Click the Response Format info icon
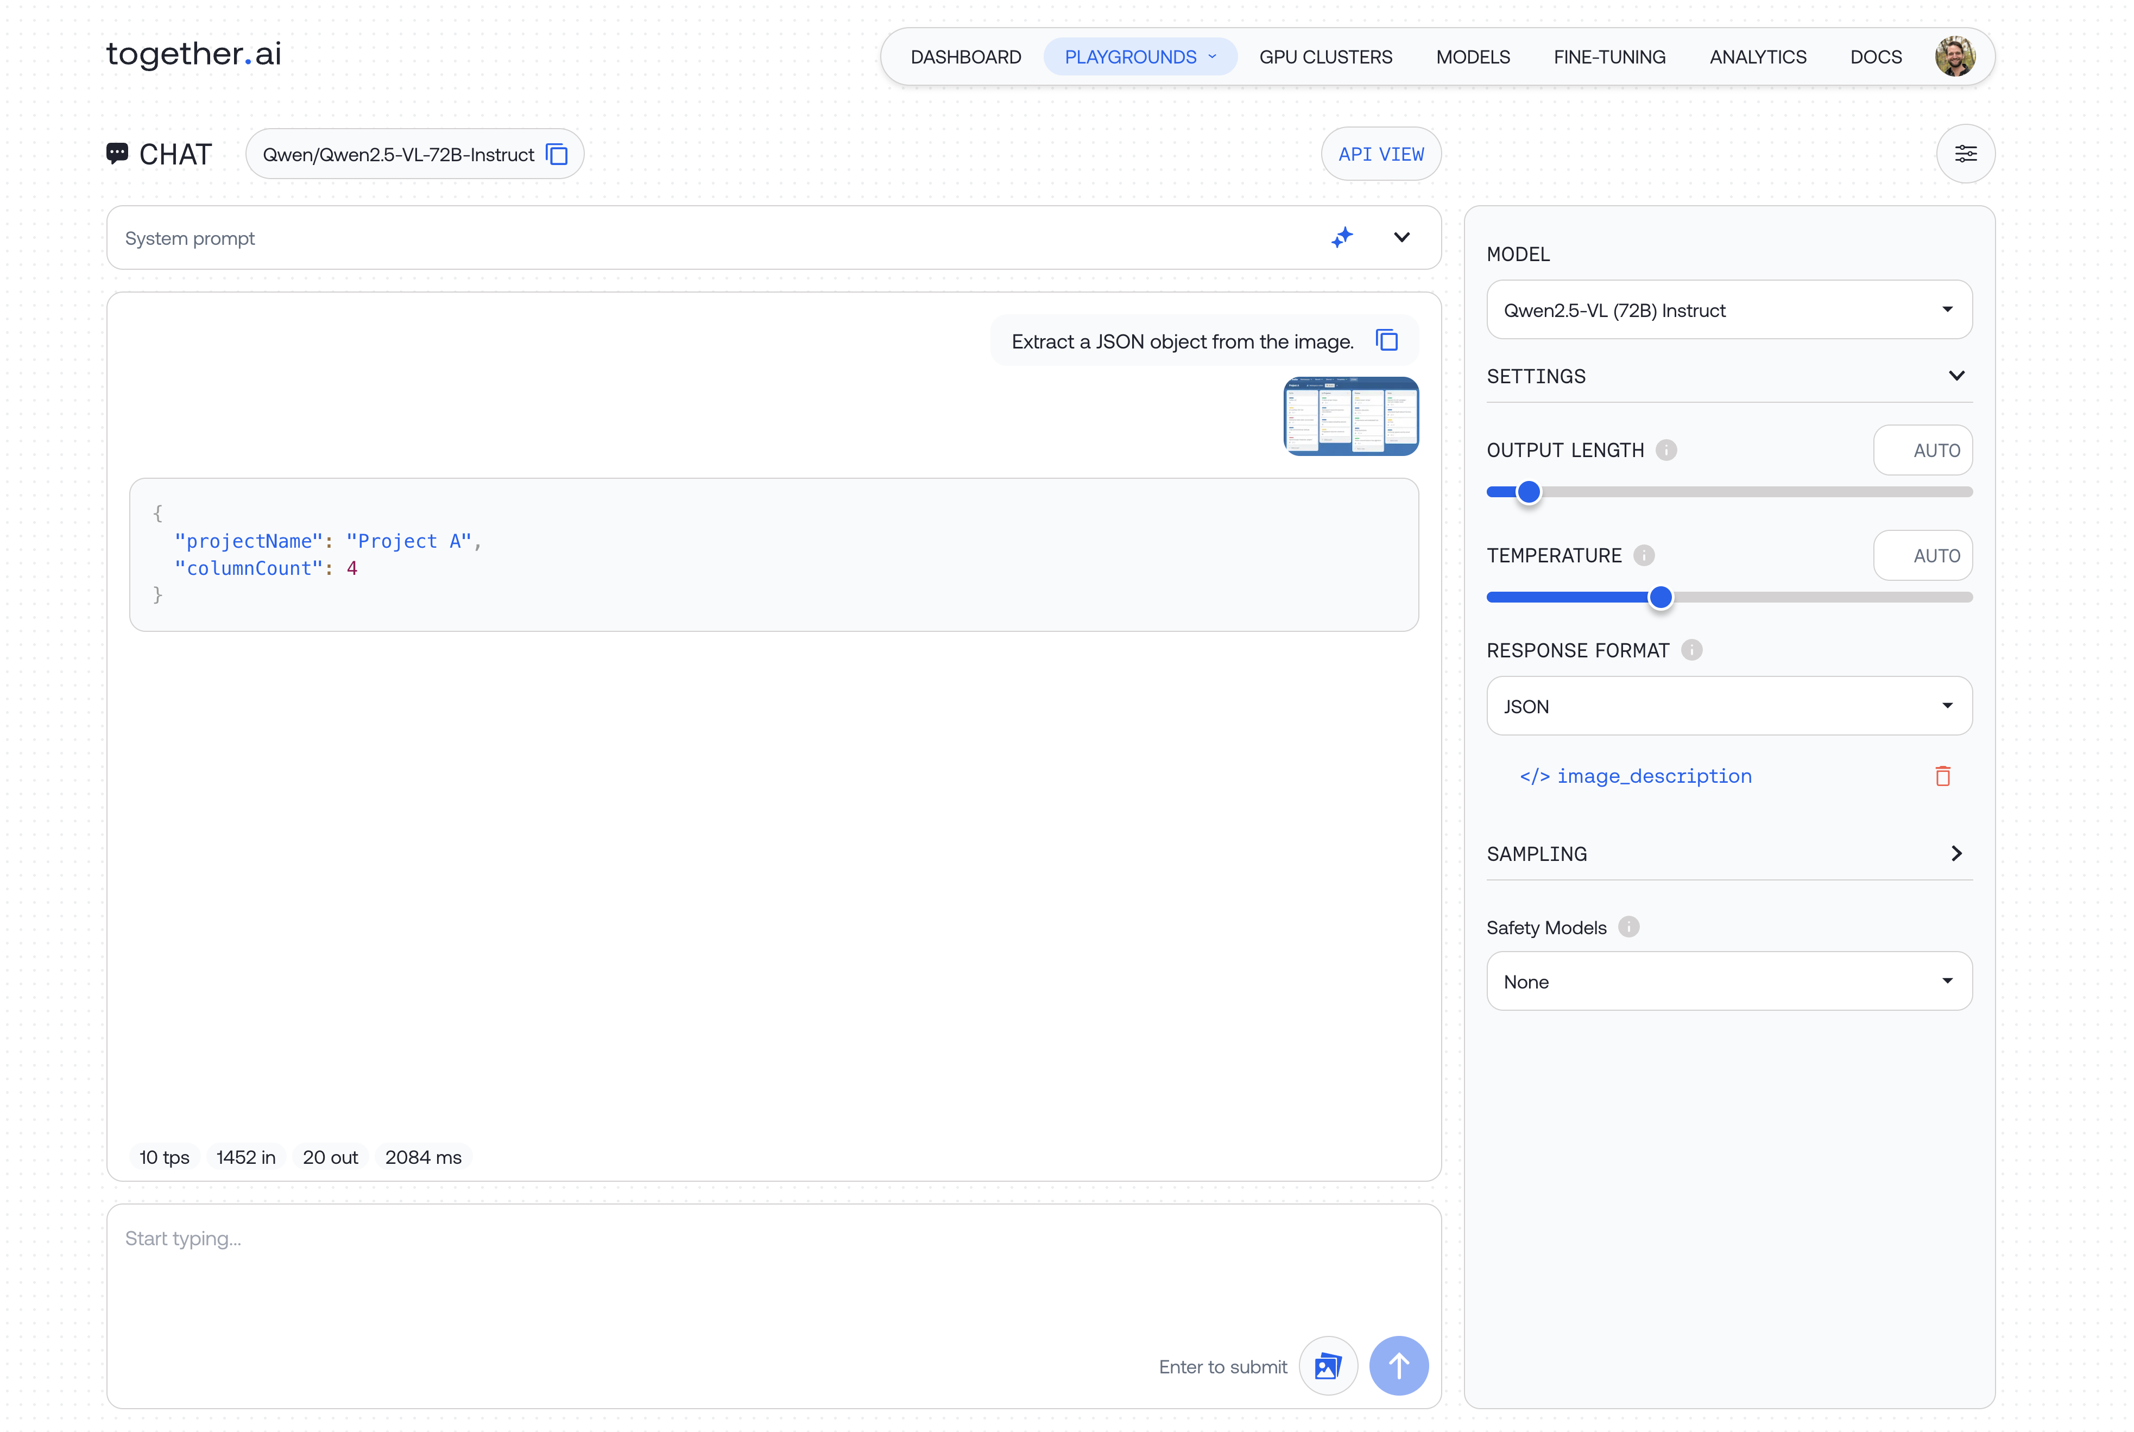The image size is (2134, 1432). pyautogui.click(x=1691, y=650)
